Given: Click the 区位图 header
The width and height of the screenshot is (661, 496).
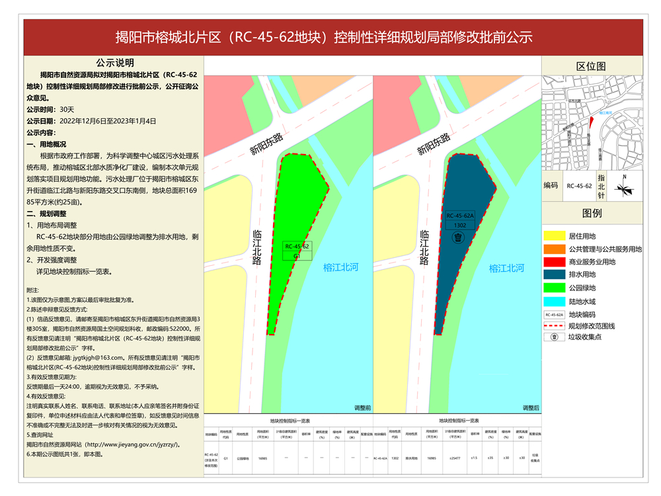Looking at the screenshot, I should (591, 66).
